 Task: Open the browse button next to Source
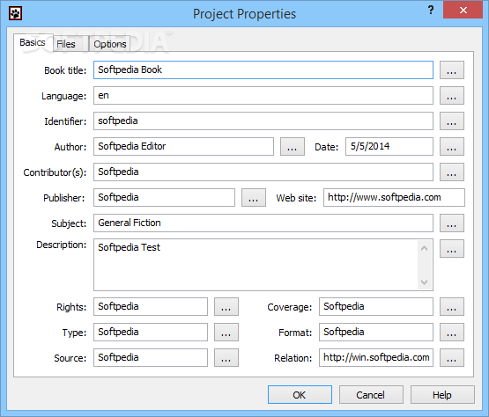pyautogui.click(x=226, y=358)
